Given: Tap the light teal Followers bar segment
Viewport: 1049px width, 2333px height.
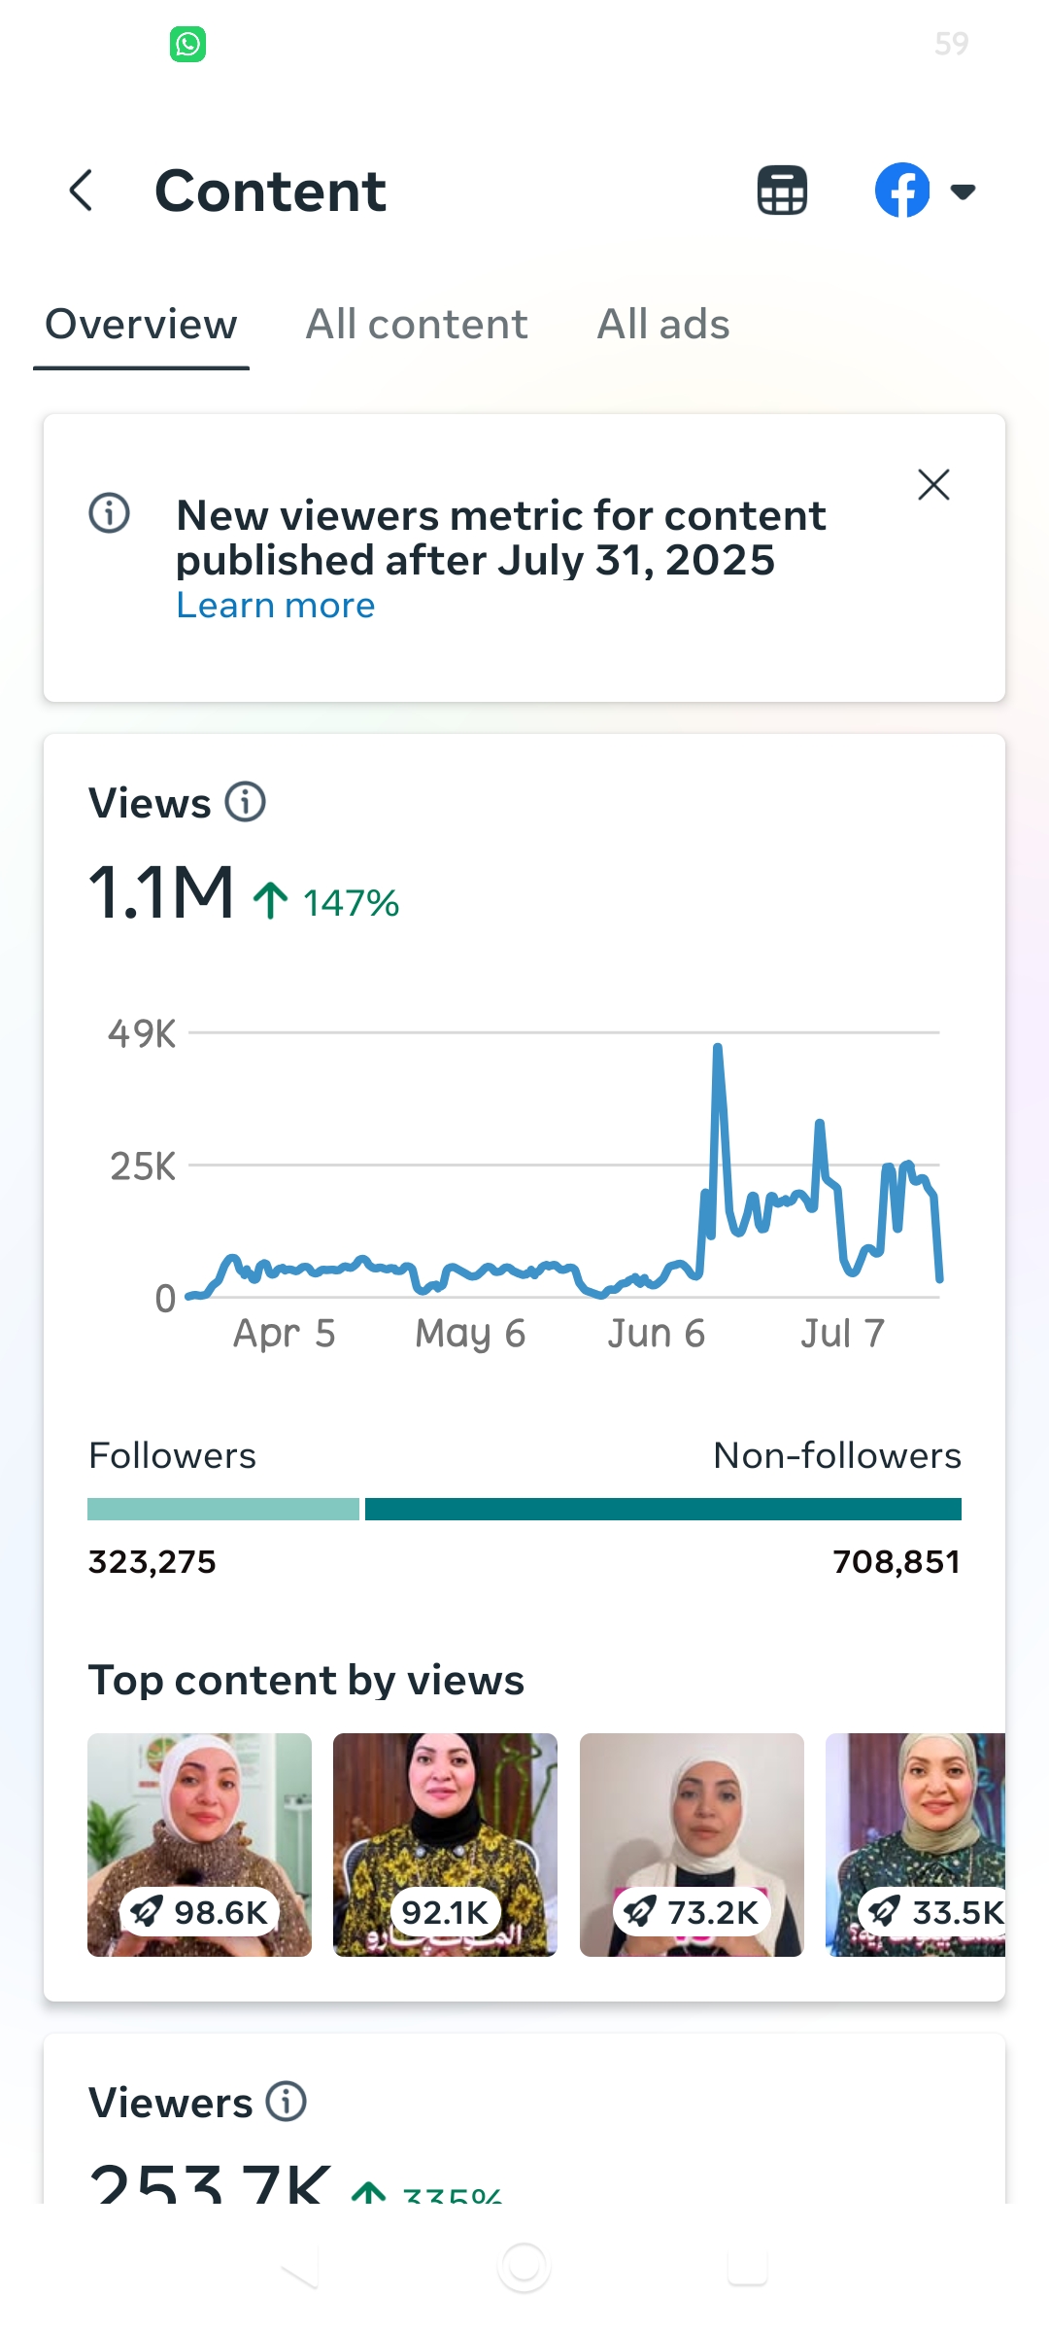Looking at the screenshot, I should point(223,1509).
